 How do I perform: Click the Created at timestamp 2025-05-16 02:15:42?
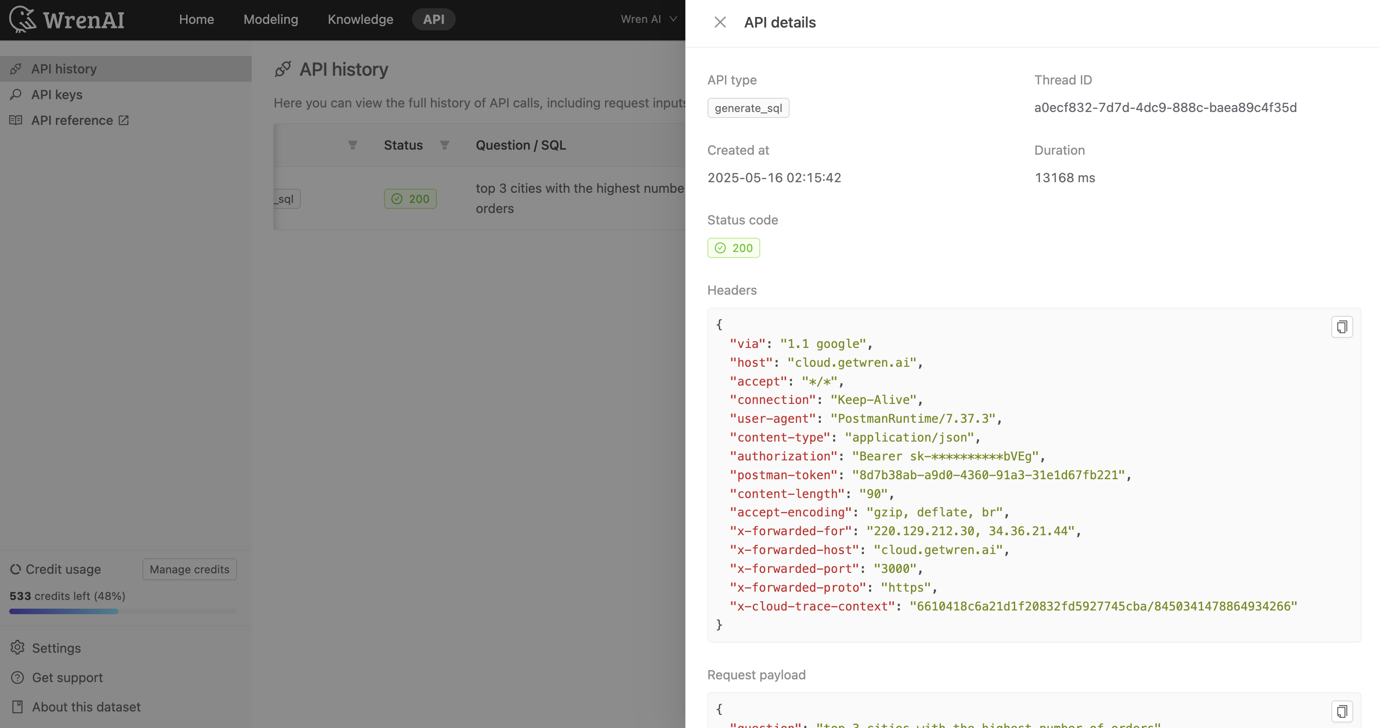[774, 178]
